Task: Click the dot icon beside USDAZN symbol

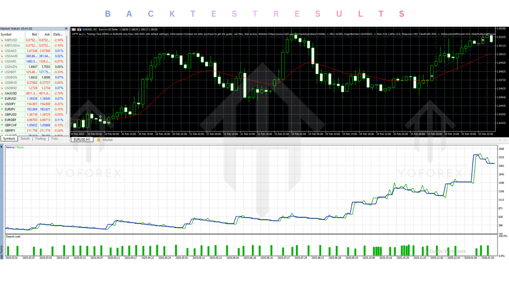Action: 2,67
